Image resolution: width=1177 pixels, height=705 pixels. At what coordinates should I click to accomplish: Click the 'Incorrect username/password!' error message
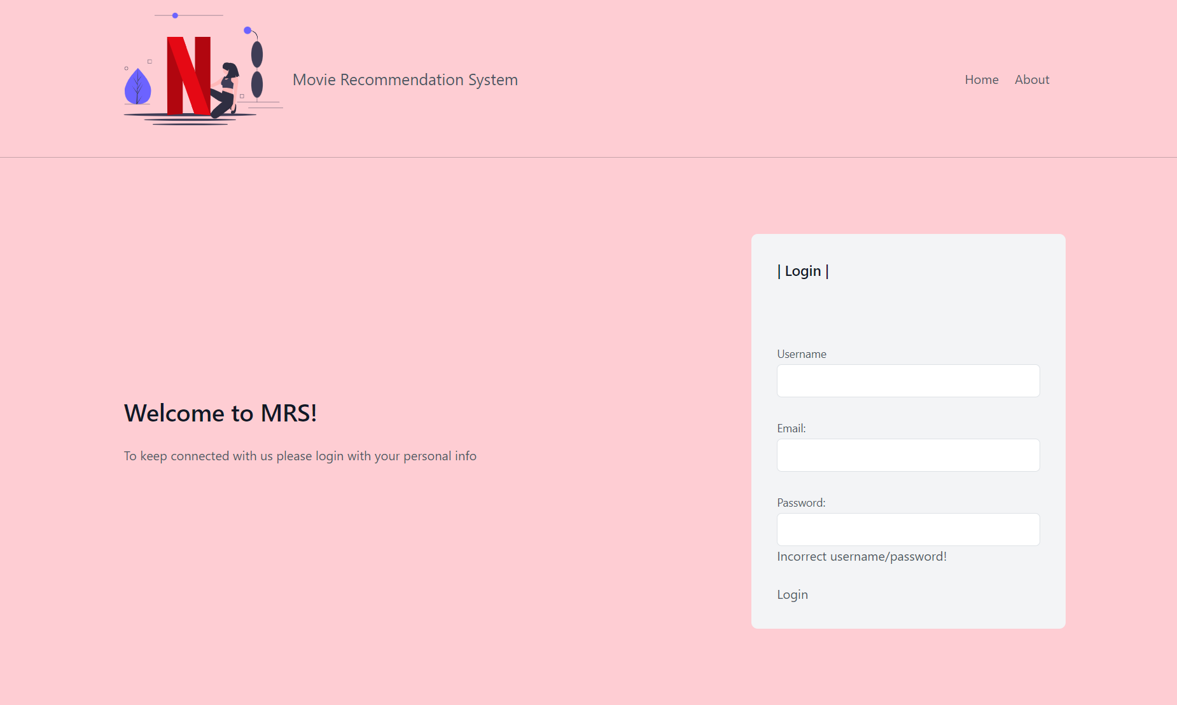tap(862, 556)
